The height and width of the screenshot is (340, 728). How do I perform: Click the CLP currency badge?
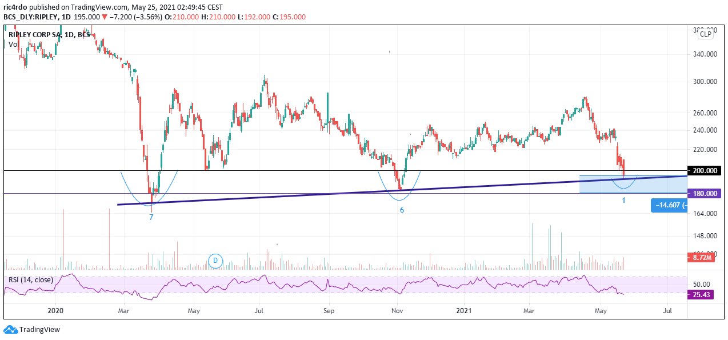tap(706, 34)
